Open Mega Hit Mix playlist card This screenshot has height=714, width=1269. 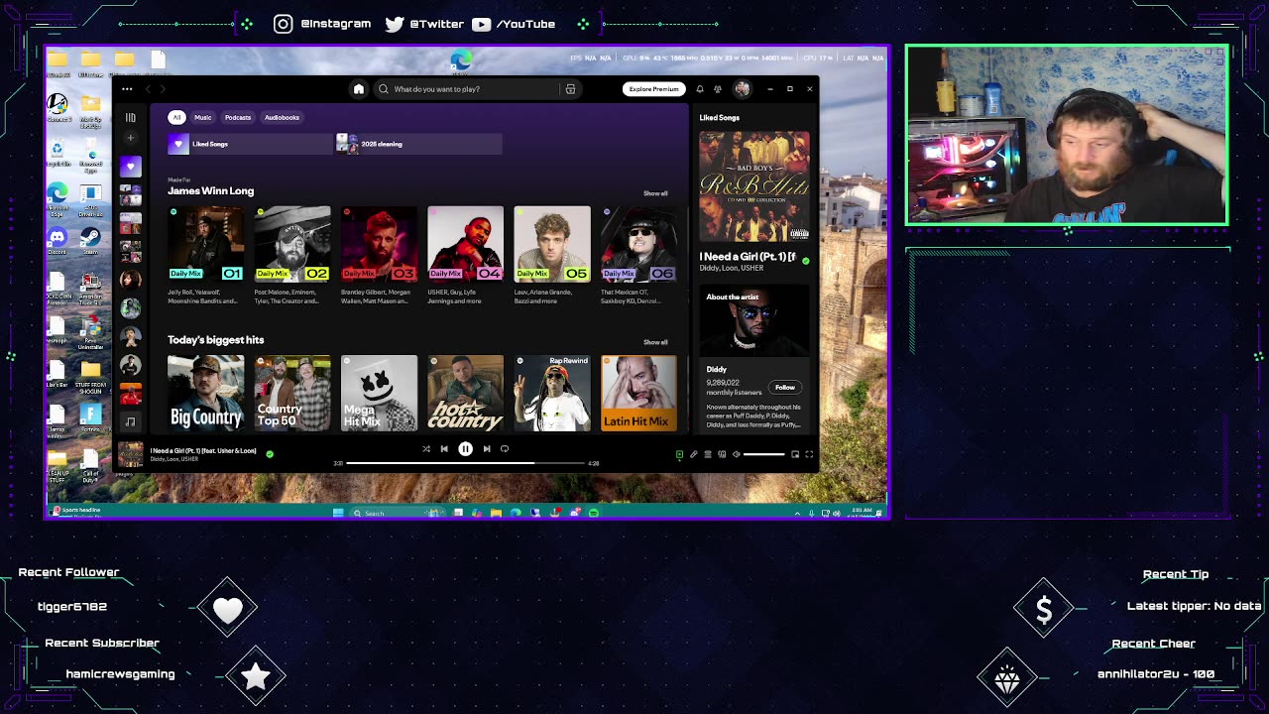pyautogui.click(x=379, y=393)
